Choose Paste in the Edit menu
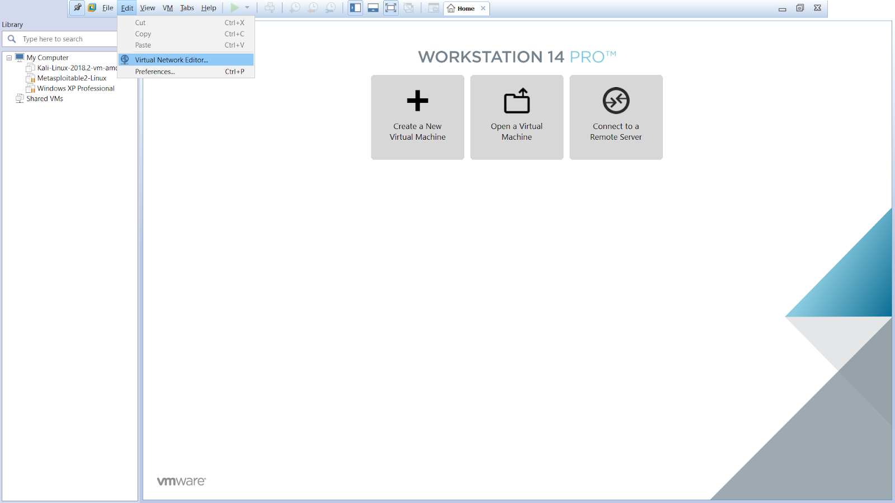 coord(186,45)
